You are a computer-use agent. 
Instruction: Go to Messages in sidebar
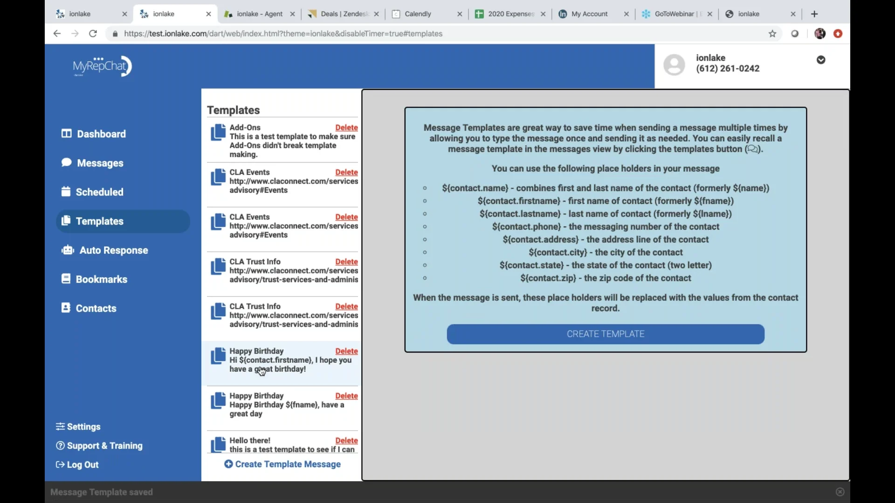click(92, 163)
